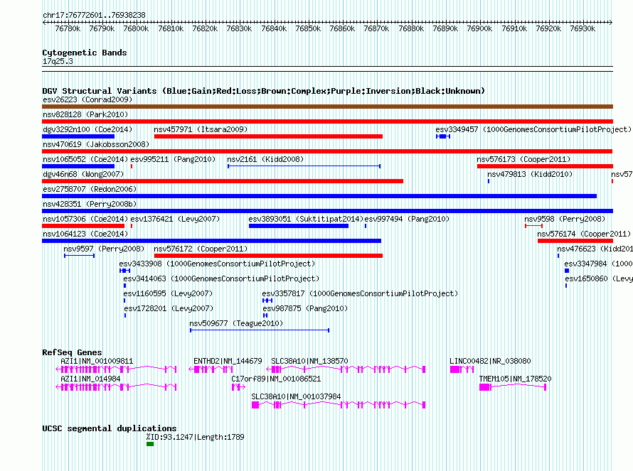Select the ENTHD2|NM_144679 gene label
This screenshot has width=633, height=471.
tap(228, 361)
